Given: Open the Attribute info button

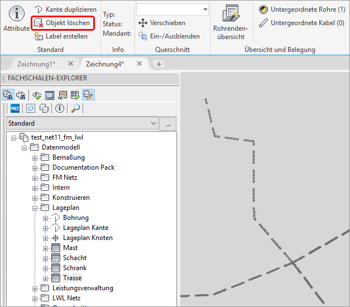Looking at the screenshot, I should 17,18.
